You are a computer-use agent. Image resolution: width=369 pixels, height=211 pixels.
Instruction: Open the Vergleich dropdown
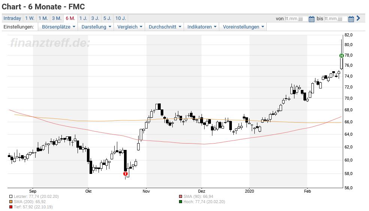point(130,27)
